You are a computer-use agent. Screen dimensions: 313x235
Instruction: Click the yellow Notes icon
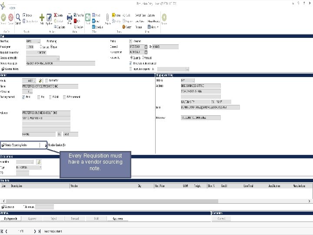(113, 15)
